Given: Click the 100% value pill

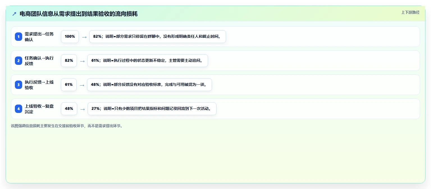Looking at the screenshot, I should pyautogui.click(x=70, y=37).
